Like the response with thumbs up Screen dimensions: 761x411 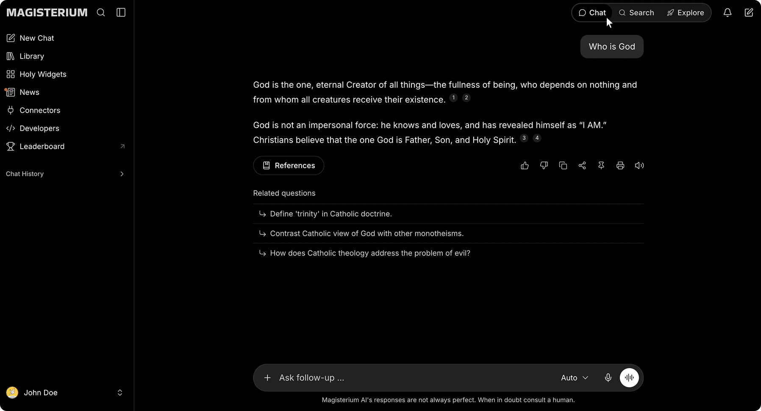tap(525, 166)
